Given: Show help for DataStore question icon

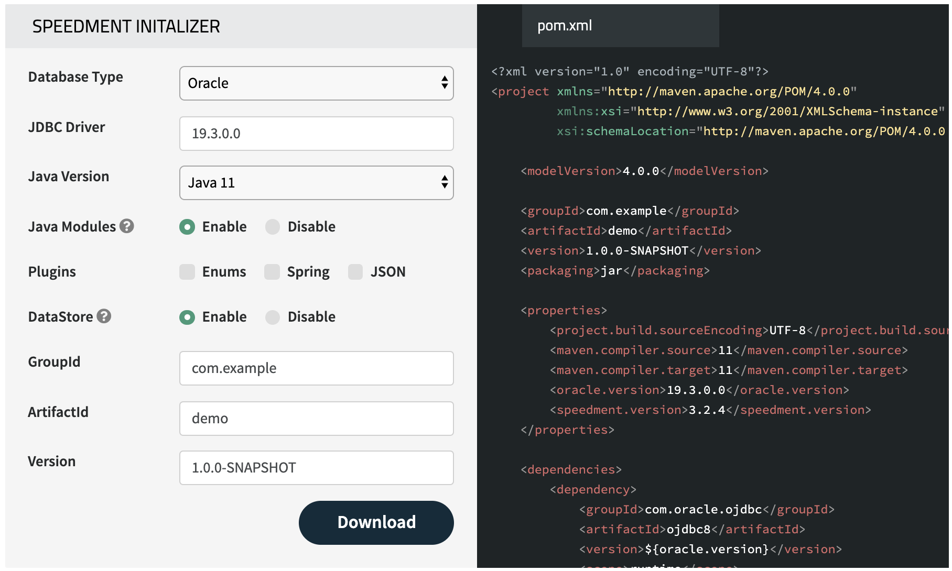Looking at the screenshot, I should [104, 316].
